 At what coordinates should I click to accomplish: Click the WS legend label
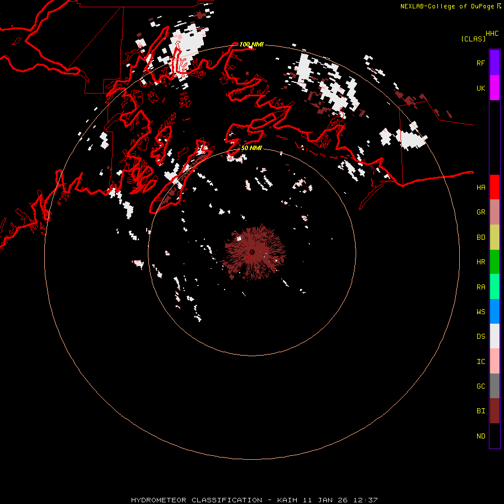tap(480, 311)
